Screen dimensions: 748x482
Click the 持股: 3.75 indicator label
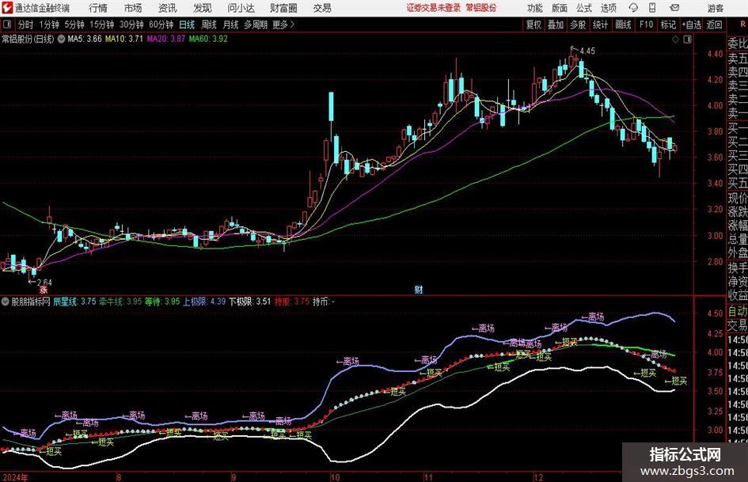(x=292, y=302)
